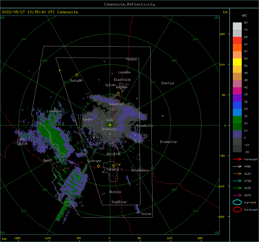Screen dimensions: 259x242
Task: Click the Cochrane town label
Action: coord(94,161)
